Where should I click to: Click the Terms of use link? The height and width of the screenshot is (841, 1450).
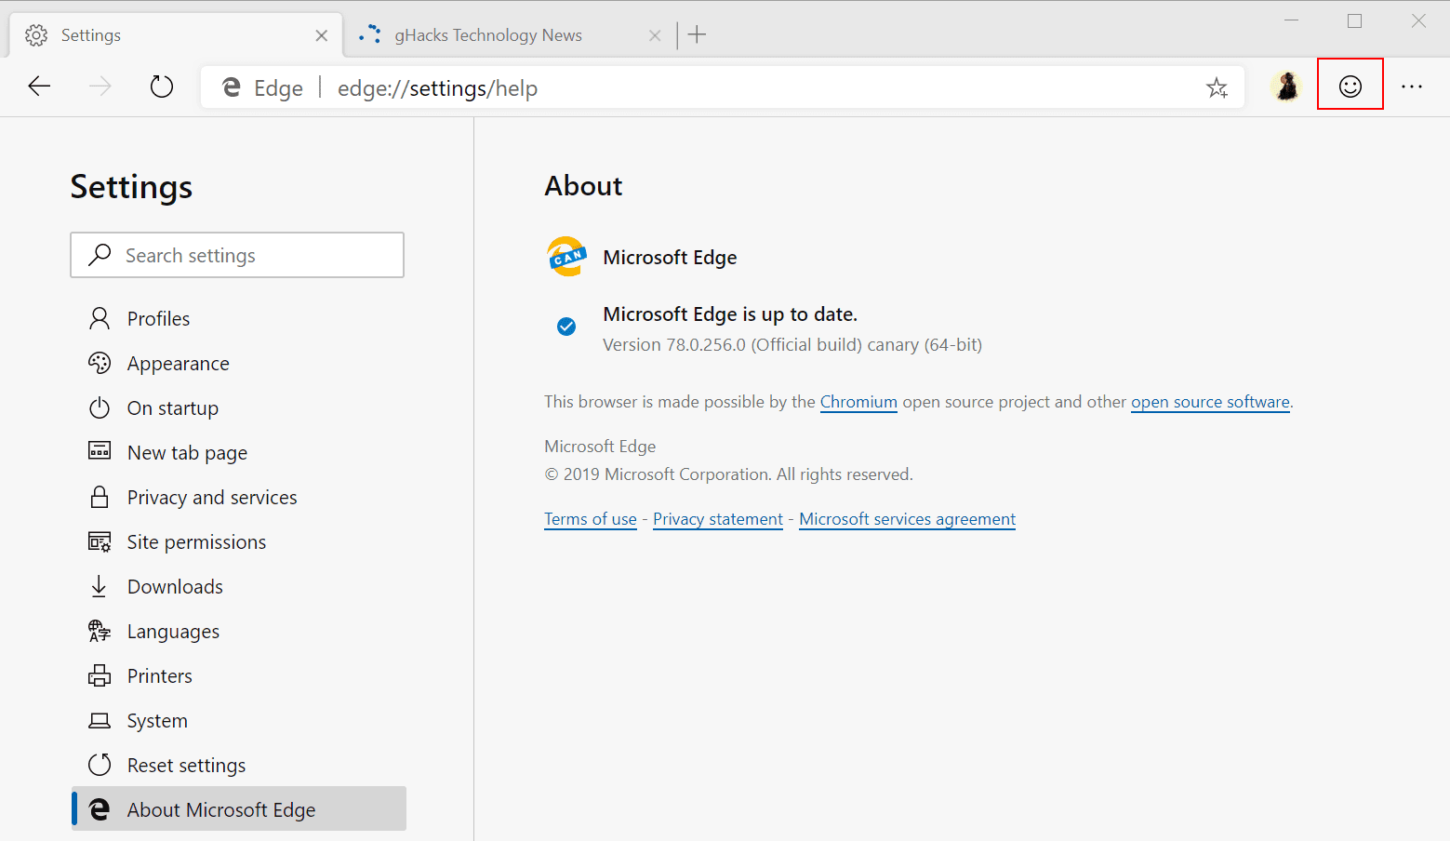(590, 519)
